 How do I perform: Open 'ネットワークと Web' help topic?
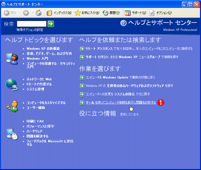(x=39, y=79)
